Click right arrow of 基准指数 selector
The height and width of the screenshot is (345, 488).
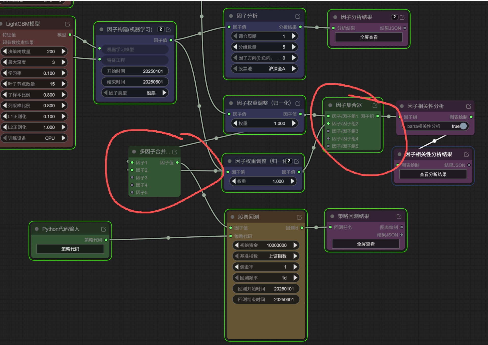pos(295,256)
